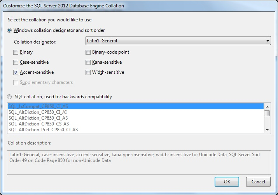Uncheck the Accent-sensitive checkbox
Image resolution: width=278 pixels, height=195 pixels.
pos(16,72)
